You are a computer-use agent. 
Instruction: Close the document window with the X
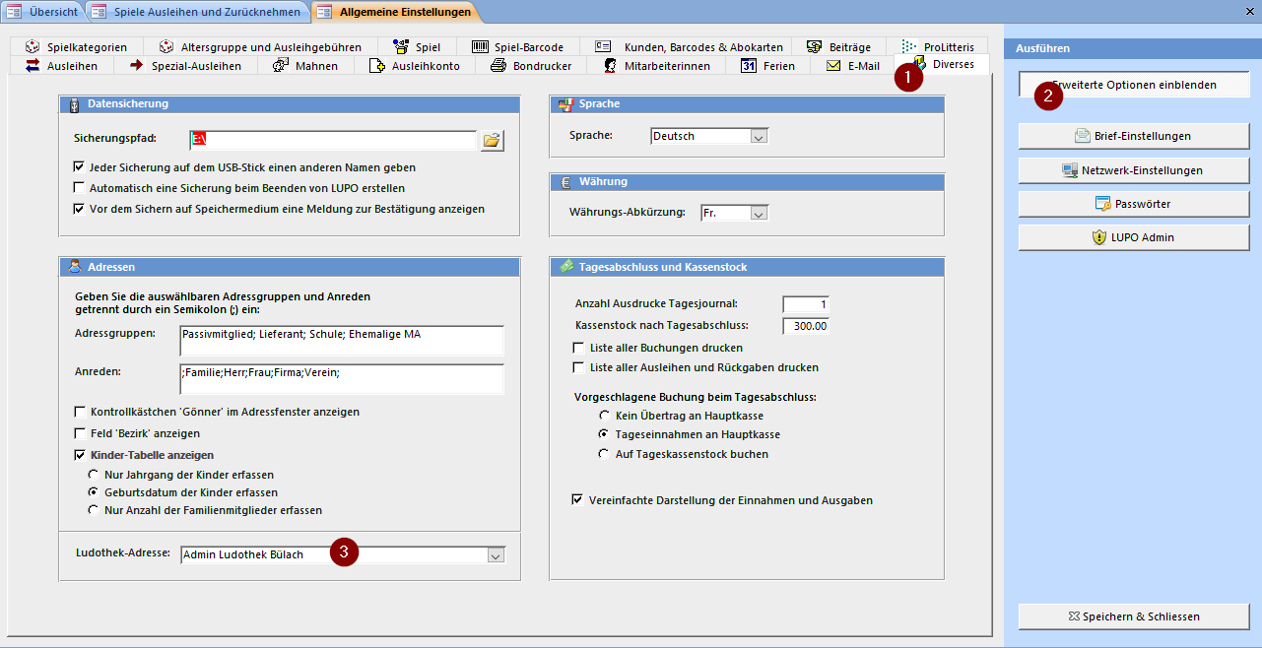pyautogui.click(x=1251, y=12)
